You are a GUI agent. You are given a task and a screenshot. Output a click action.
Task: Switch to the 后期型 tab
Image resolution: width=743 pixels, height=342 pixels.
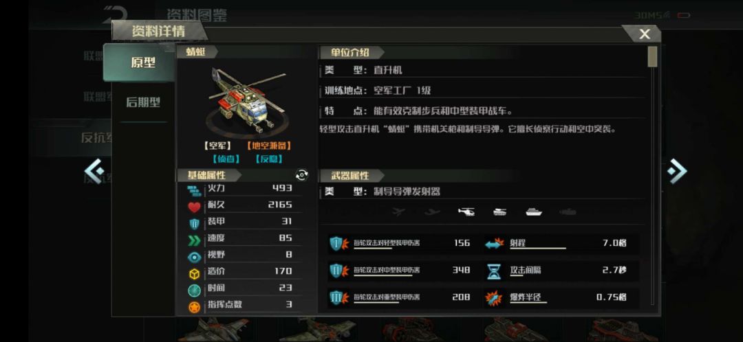(143, 102)
